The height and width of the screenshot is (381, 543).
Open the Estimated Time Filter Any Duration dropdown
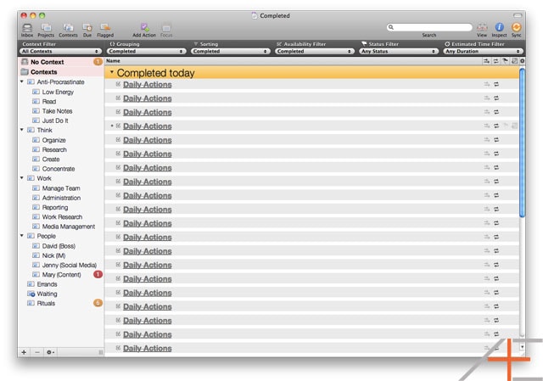tap(483, 51)
